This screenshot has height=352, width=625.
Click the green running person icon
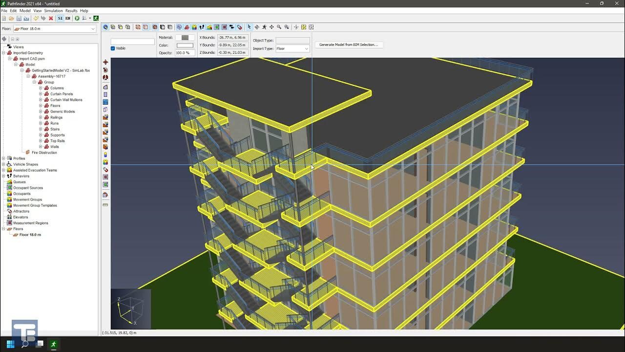pos(96,19)
